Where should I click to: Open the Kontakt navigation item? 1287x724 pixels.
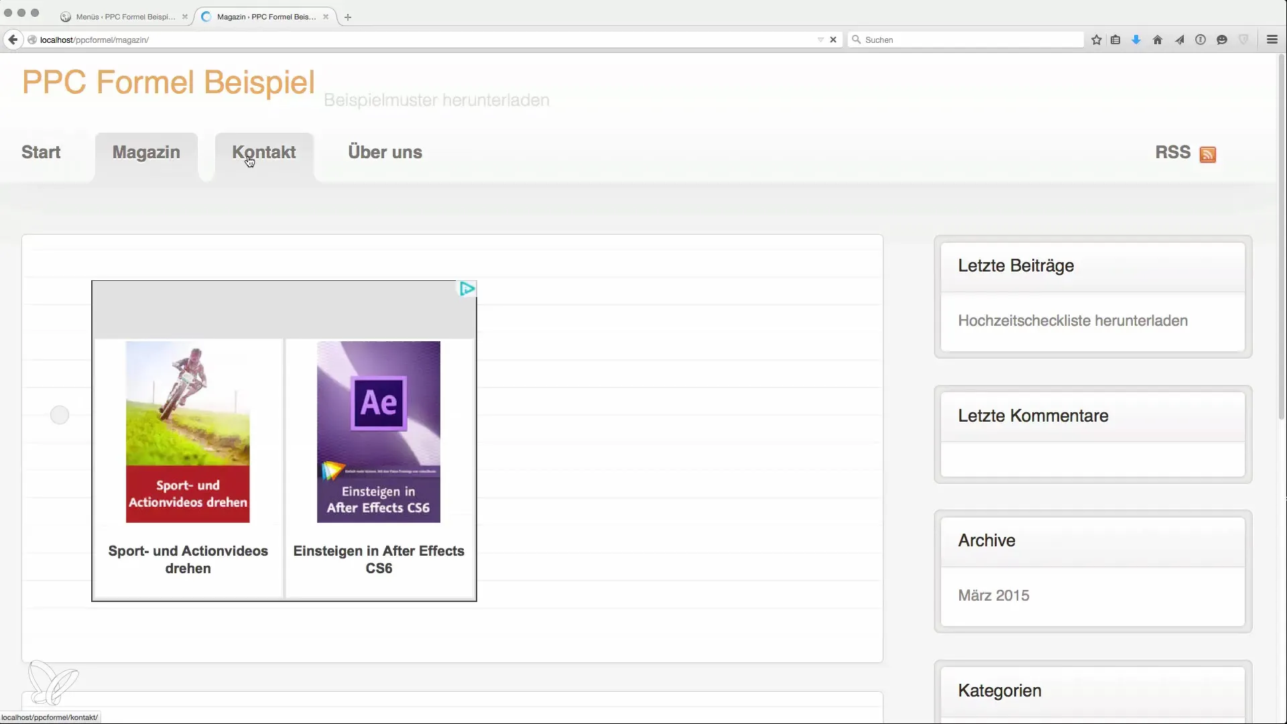point(264,153)
